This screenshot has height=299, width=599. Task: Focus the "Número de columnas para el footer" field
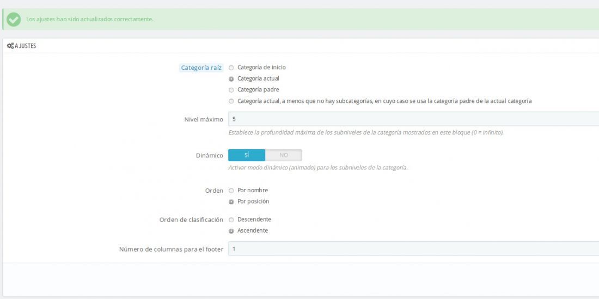point(413,248)
